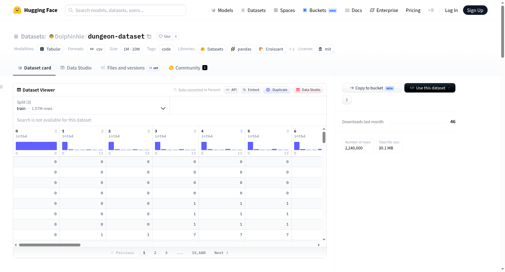505x272 pixels.
Task: Sort column 0 using its sort arrows
Action: tap(56, 131)
